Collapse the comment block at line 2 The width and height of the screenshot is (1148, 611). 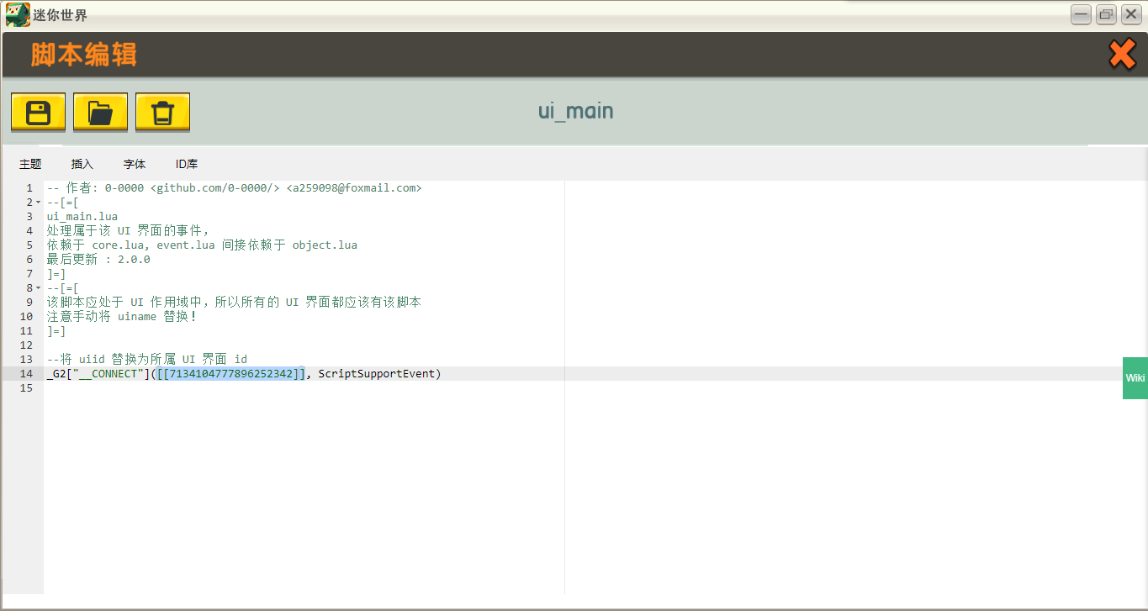coord(37,202)
